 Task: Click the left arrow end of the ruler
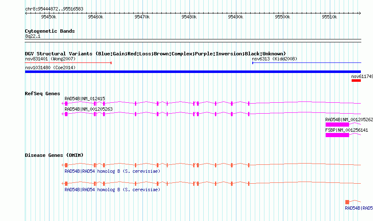(x=26, y=13)
